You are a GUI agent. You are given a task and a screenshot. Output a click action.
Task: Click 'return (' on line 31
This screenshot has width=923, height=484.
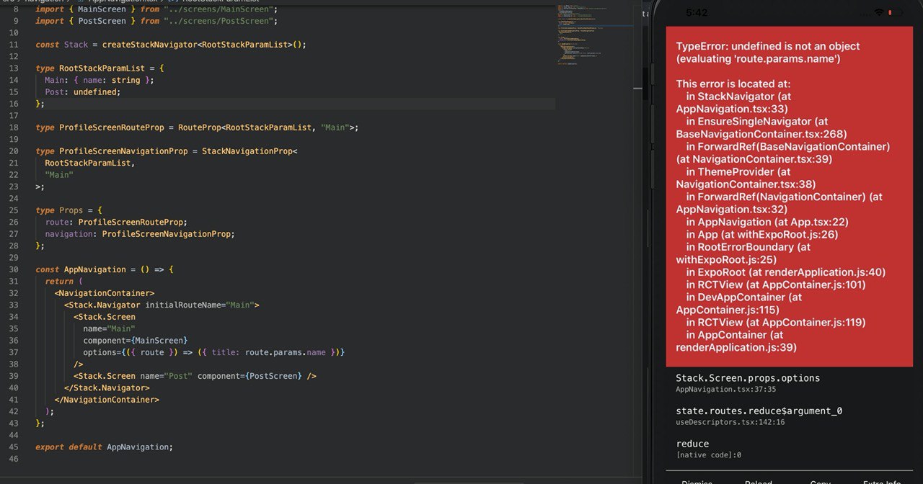coord(64,281)
